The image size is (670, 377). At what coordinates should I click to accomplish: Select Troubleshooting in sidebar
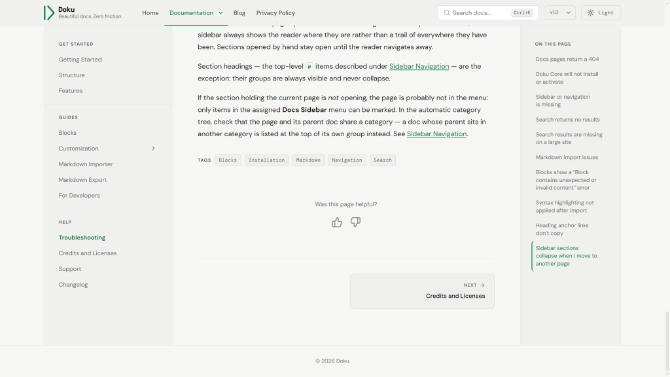point(82,238)
